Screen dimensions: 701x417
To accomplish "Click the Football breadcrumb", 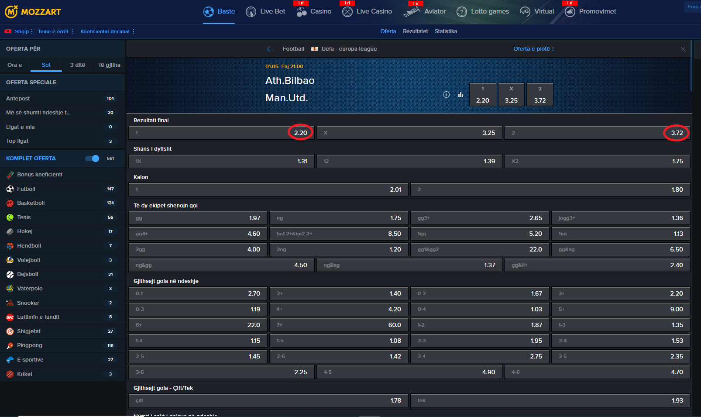I will click(x=293, y=49).
